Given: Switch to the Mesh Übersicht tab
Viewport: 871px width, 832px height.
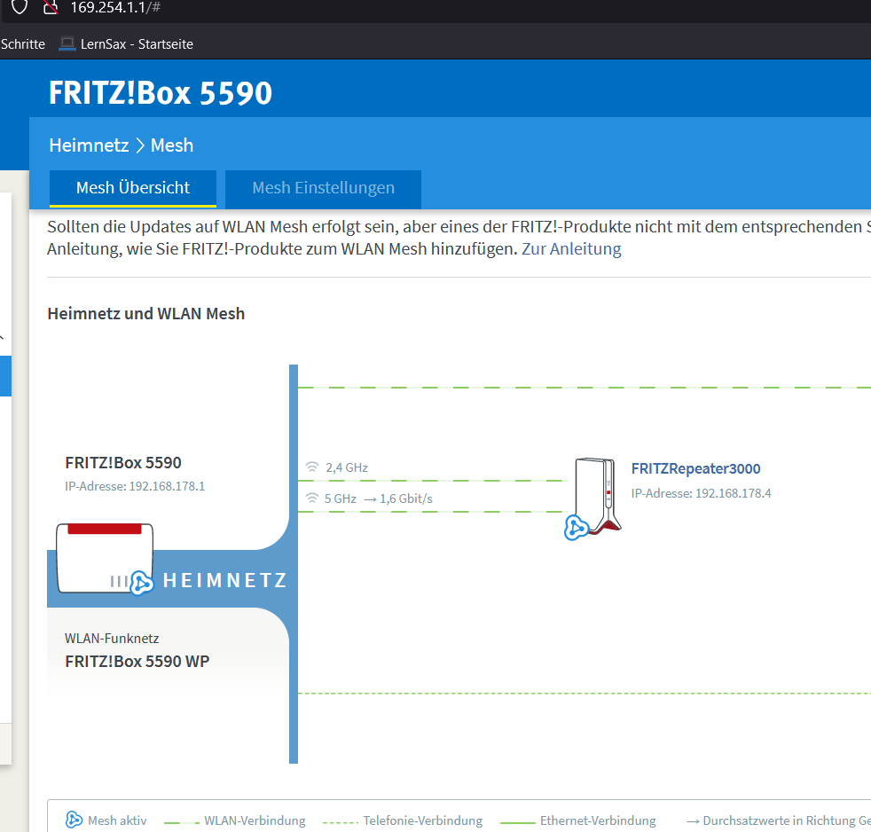Looking at the screenshot, I should click(x=133, y=188).
